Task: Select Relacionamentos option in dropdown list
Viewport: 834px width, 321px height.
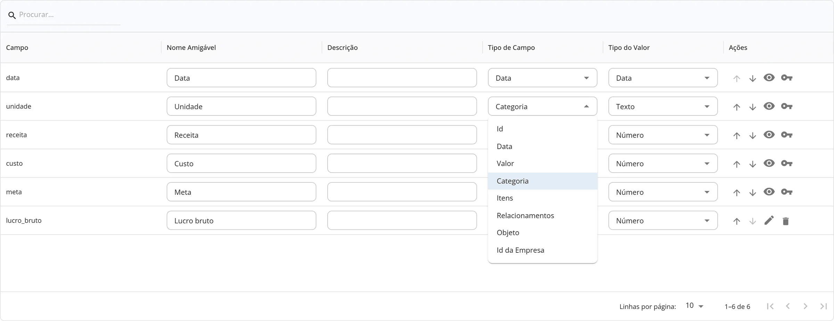Action: pyautogui.click(x=542, y=216)
